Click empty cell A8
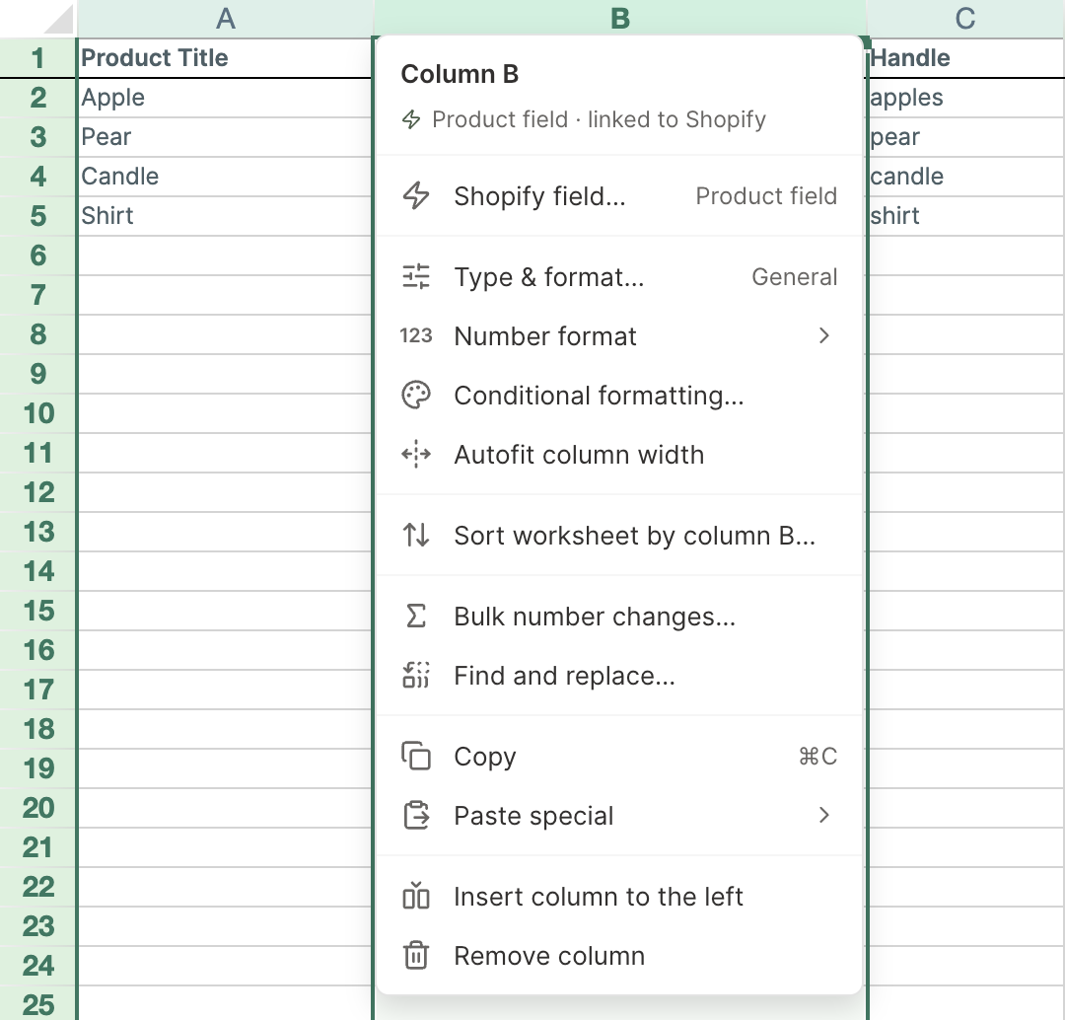Image resolution: width=1065 pixels, height=1020 pixels. pyautogui.click(x=225, y=334)
